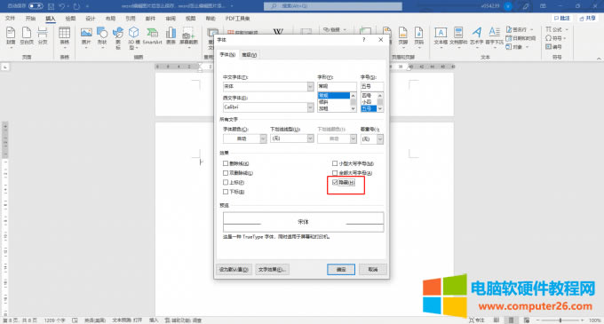
Task: Insert a SmartArt graphic
Action: click(152, 36)
